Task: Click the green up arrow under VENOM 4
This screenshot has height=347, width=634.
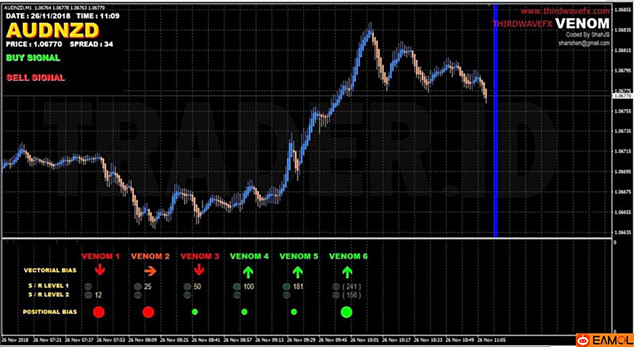Action: tap(249, 272)
